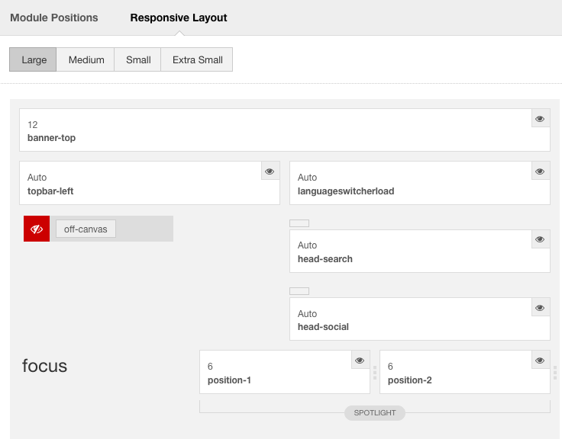Click the eye icon on head-search
Screen dimensions: 562x439
[x=541, y=239]
